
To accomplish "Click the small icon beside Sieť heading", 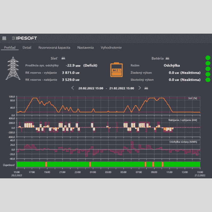I will pos(63,58).
